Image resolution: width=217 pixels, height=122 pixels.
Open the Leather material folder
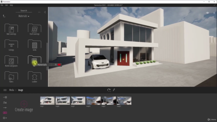[35, 77]
